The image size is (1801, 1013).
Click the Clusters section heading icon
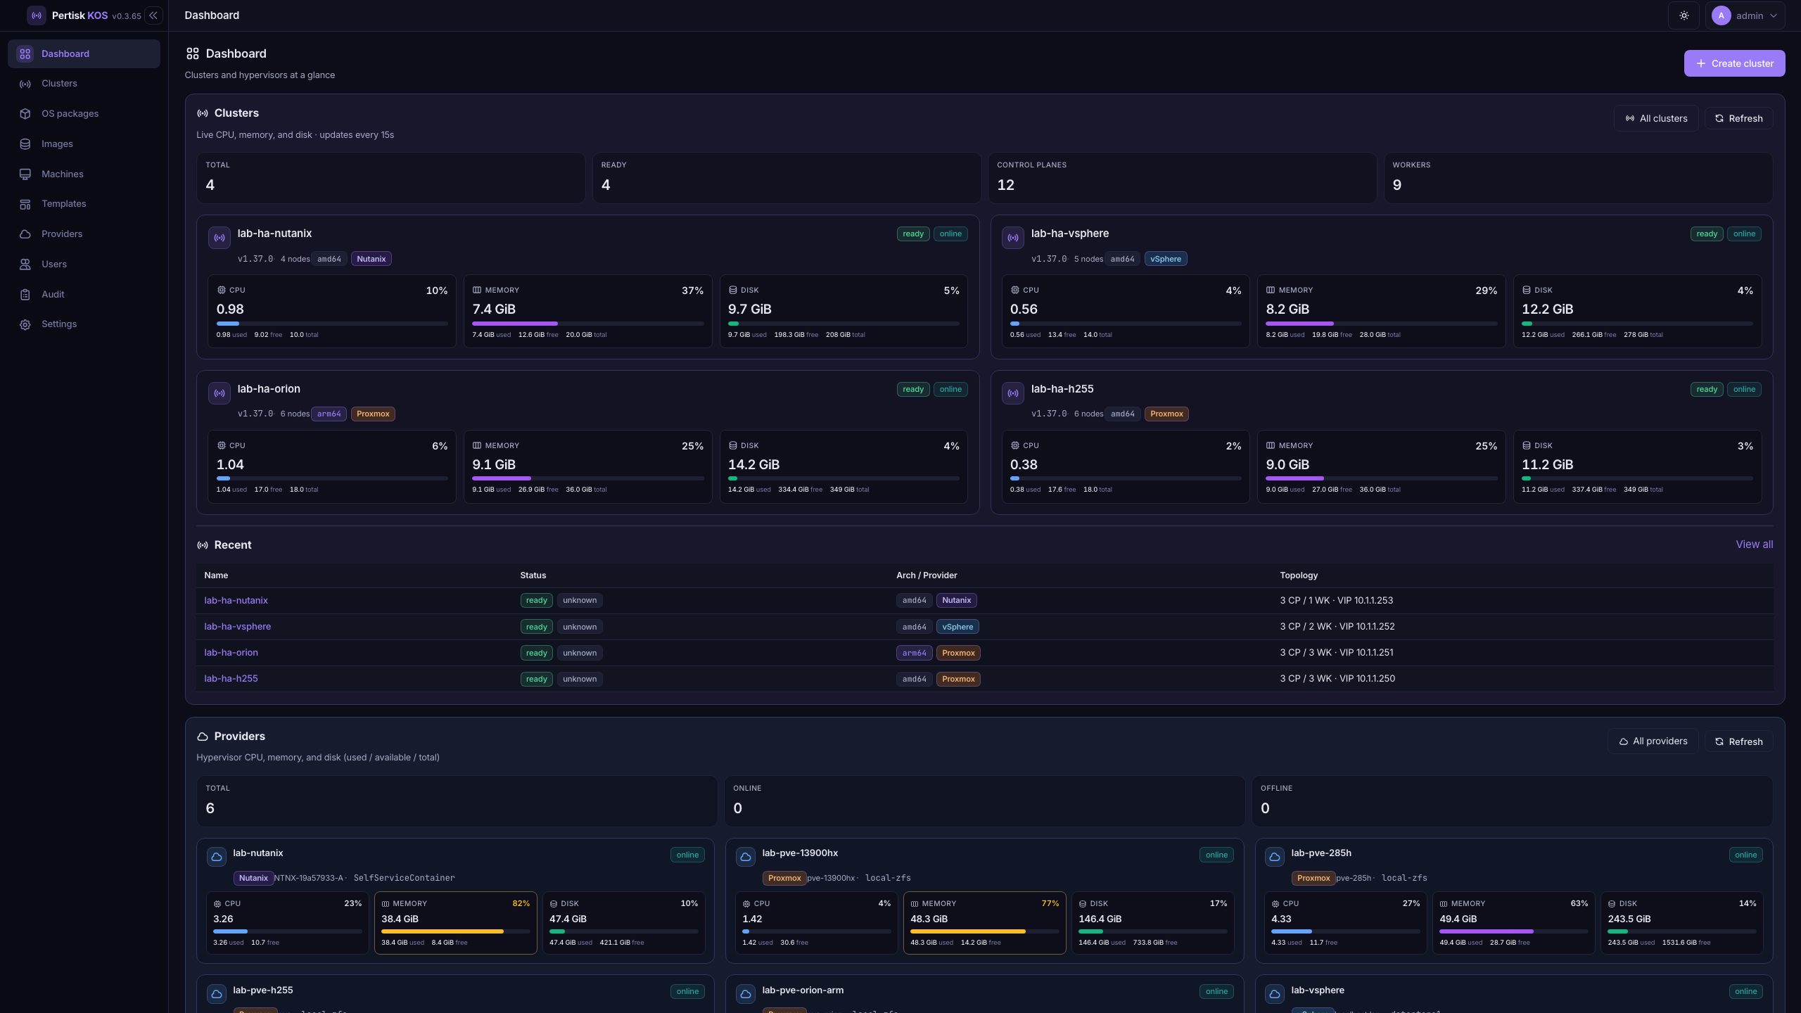click(203, 113)
